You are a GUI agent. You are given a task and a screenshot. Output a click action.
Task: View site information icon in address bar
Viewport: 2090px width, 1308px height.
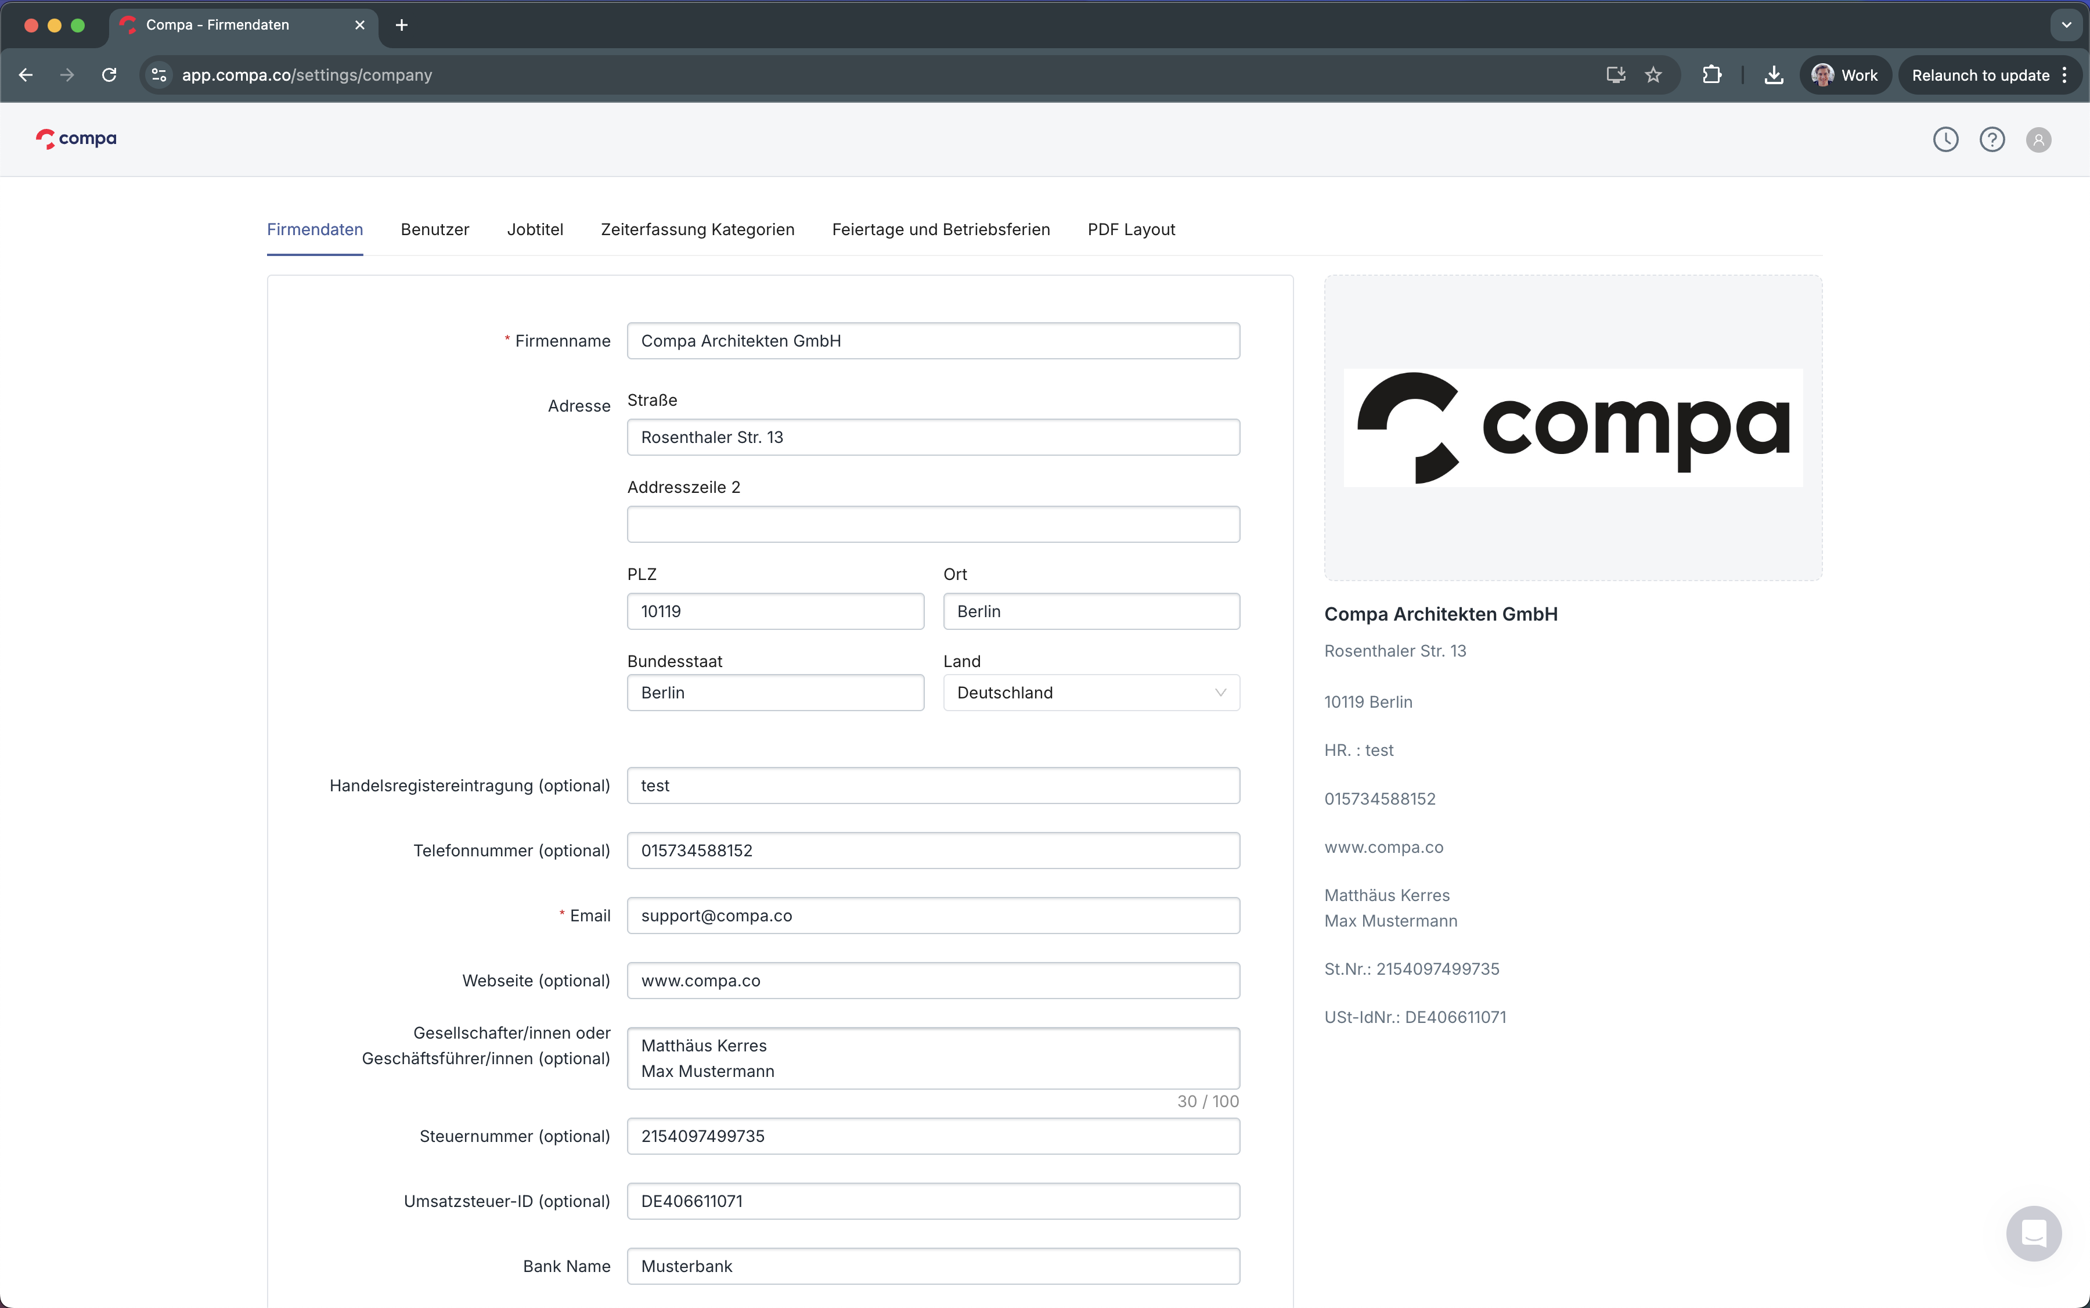(x=159, y=75)
